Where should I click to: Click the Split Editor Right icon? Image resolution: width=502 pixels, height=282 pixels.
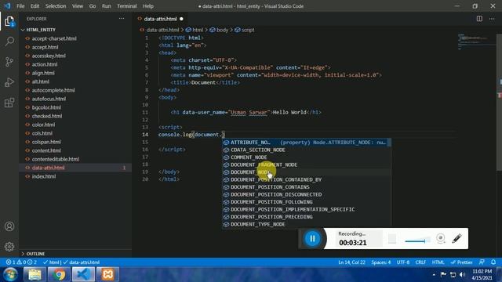[479, 19]
